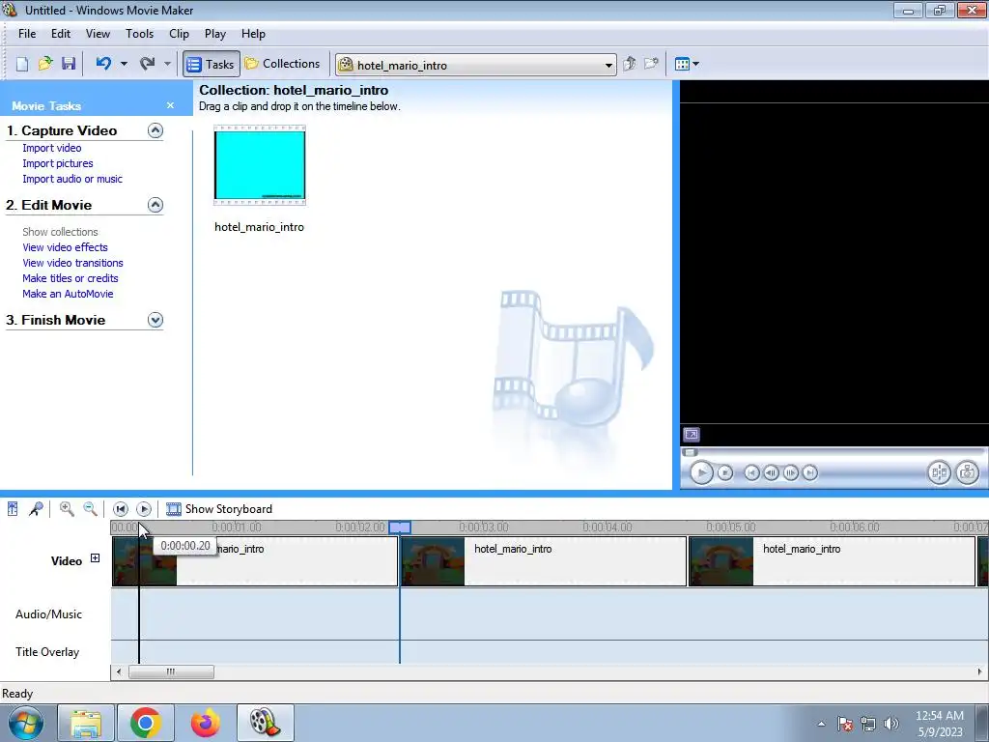Click the Play button in preview monitor
This screenshot has width=989, height=742.
(x=701, y=472)
